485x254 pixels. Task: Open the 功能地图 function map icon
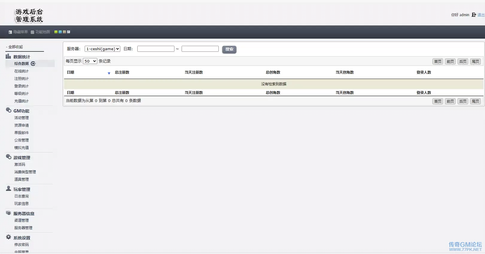click(x=32, y=32)
